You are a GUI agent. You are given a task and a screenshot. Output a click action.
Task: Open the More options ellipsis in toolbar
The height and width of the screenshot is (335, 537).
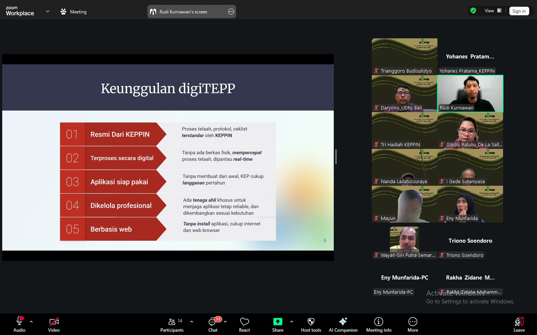[x=412, y=322]
